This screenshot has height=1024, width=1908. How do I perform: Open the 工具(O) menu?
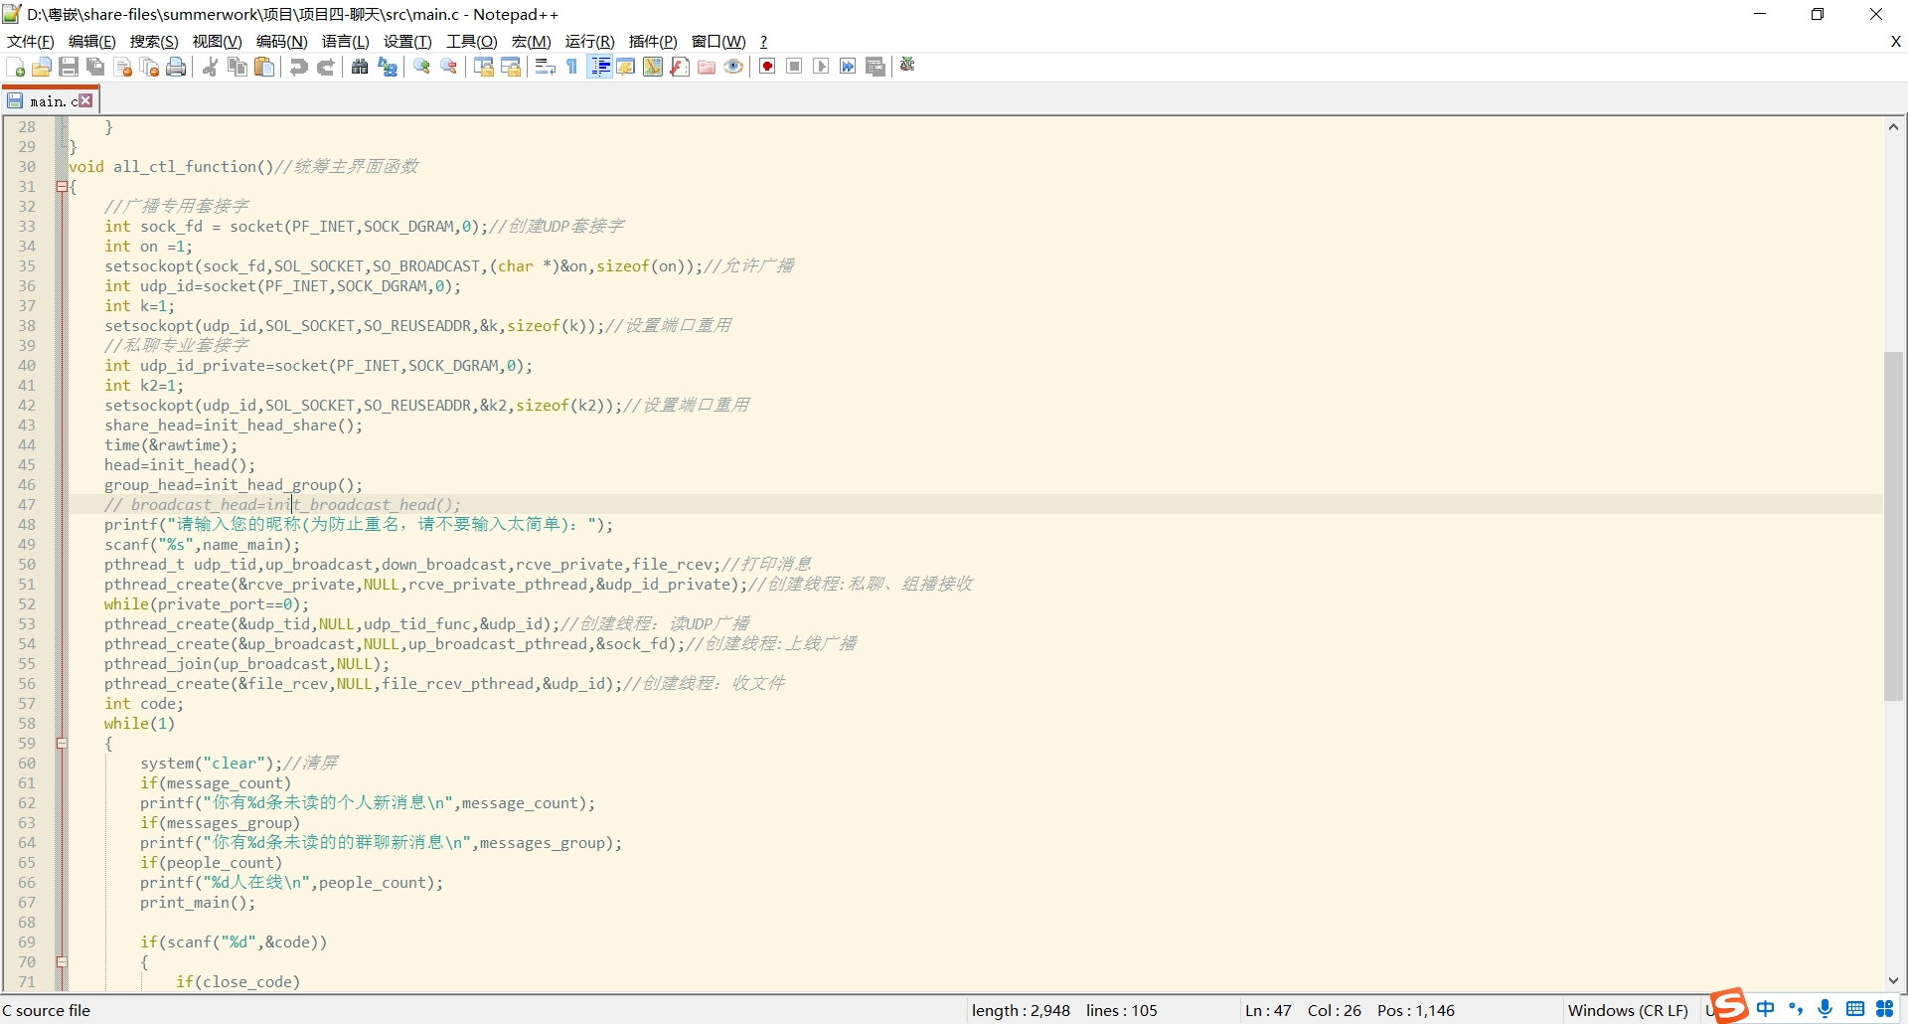coord(472,42)
